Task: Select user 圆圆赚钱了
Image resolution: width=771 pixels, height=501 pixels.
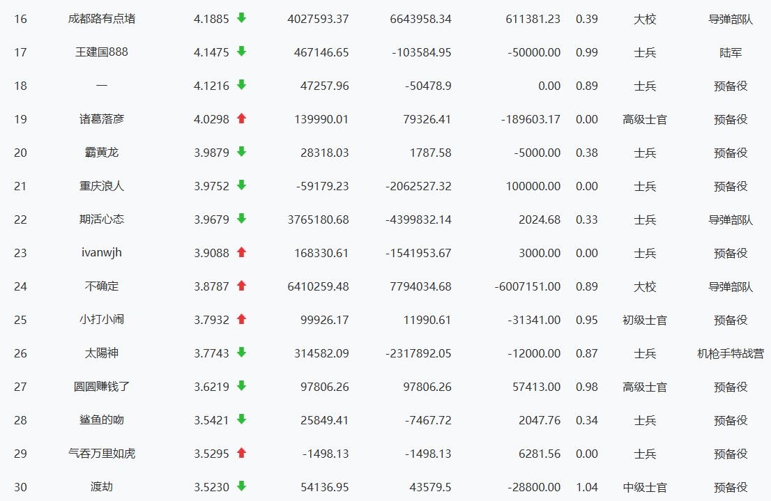Action: point(102,387)
